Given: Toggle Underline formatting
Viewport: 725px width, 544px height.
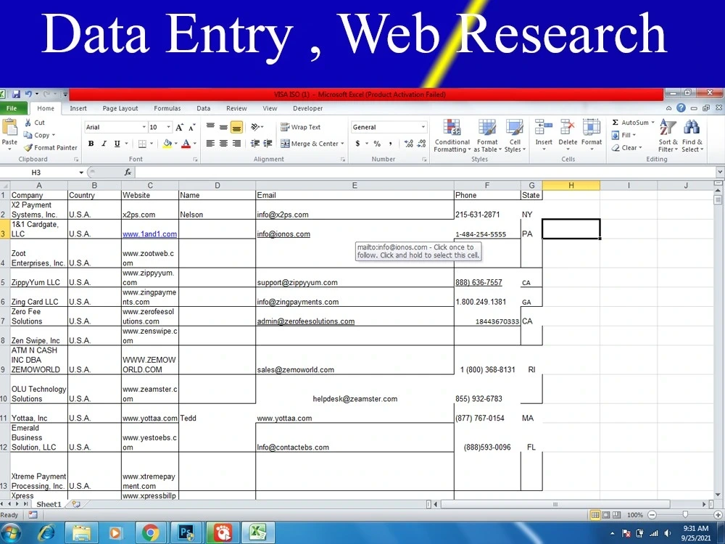Looking at the screenshot, I should tap(117, 144).
